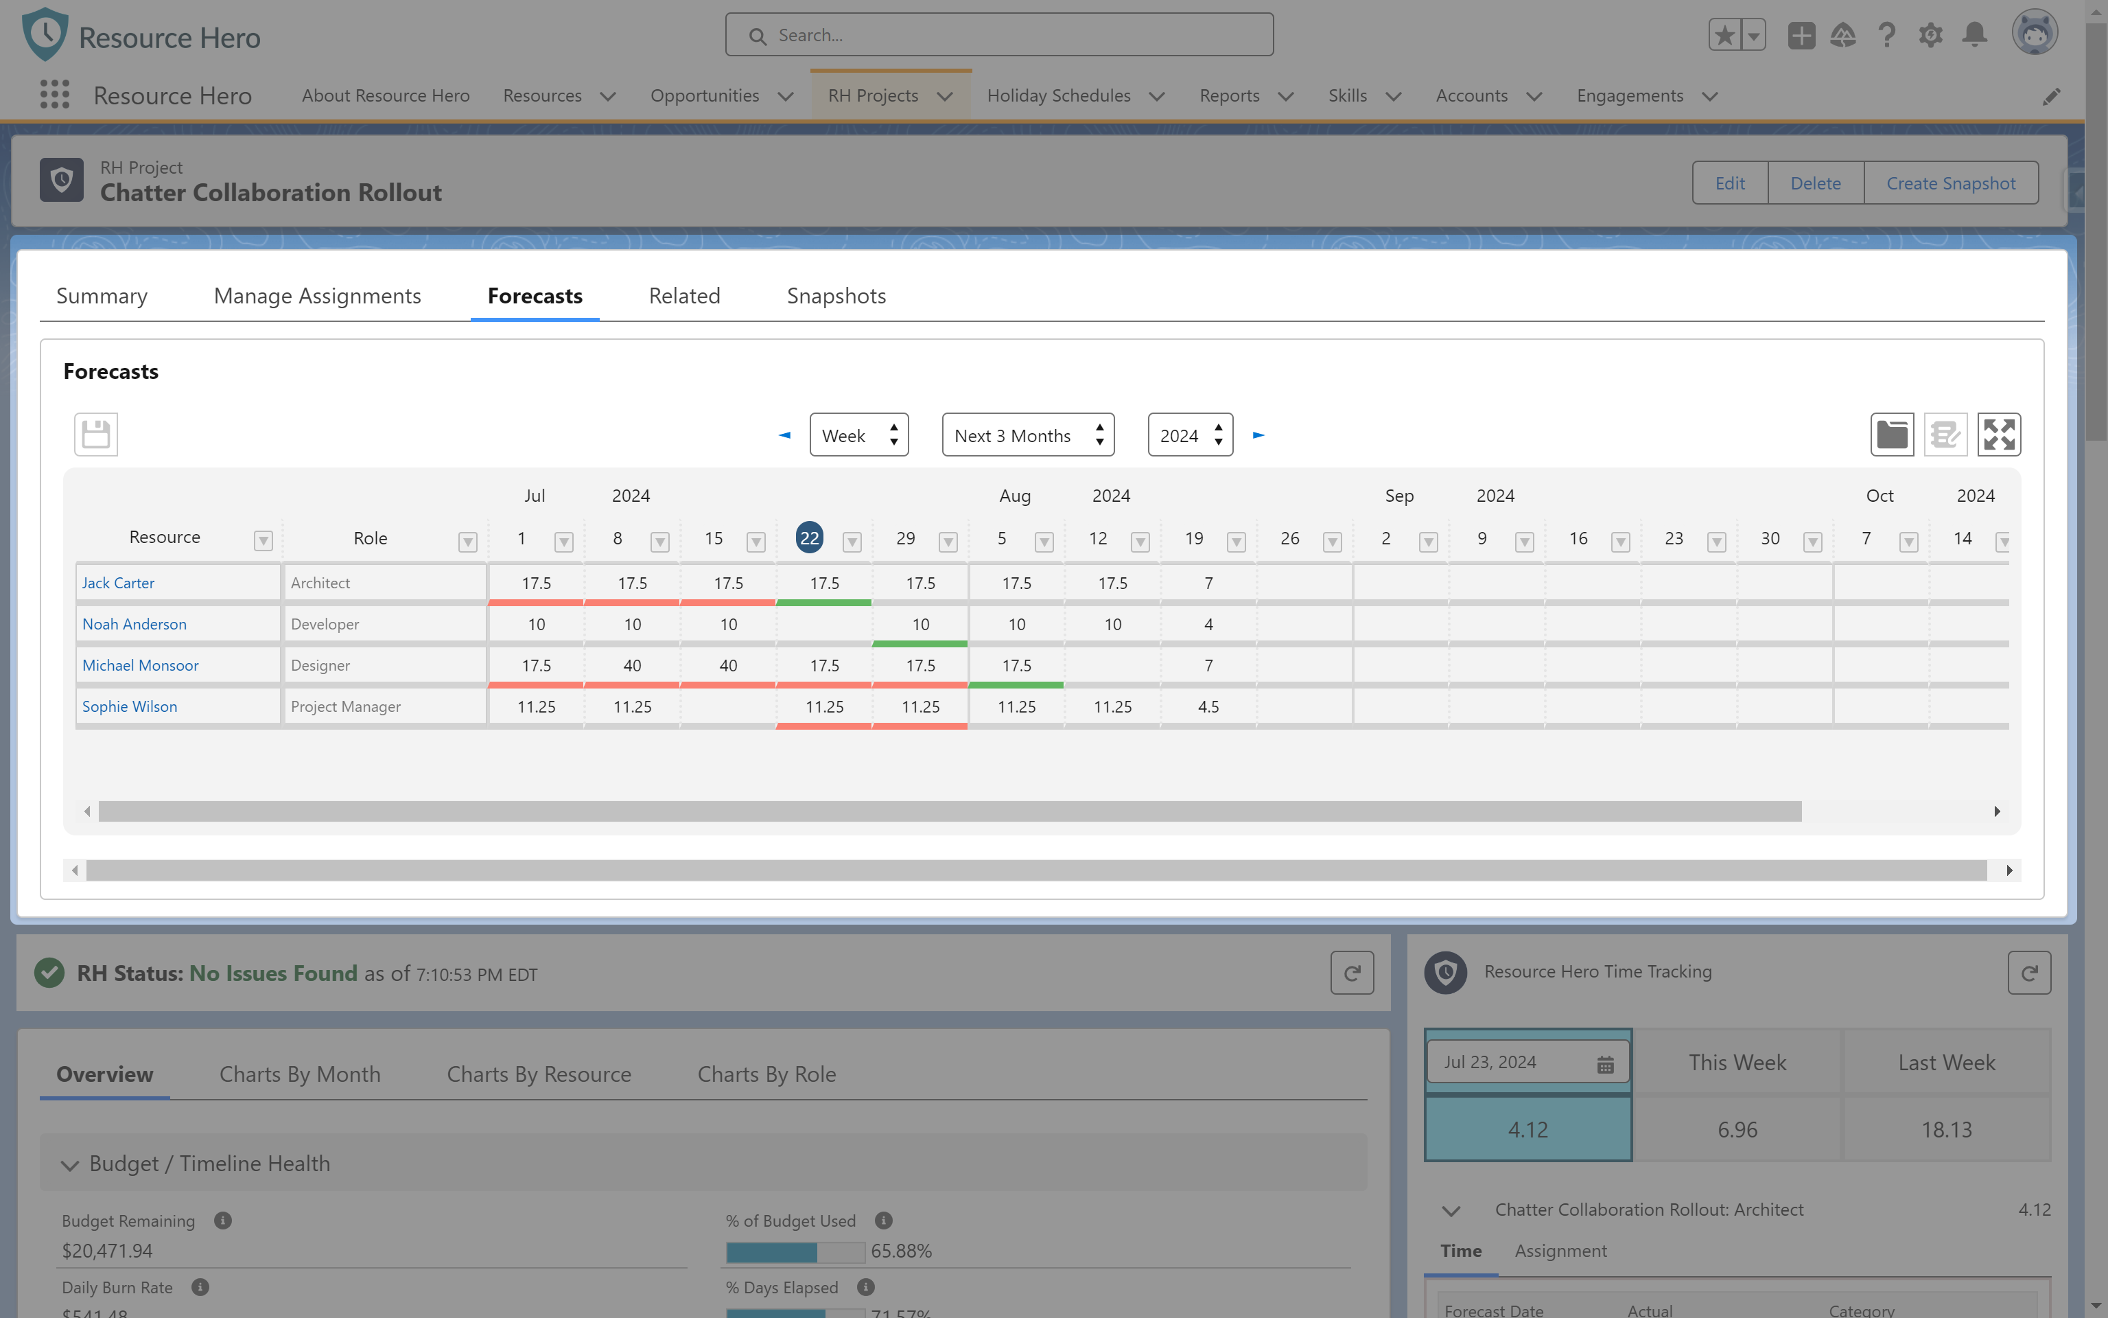Click the Jul 23, 2024 date field
2108x1318 pixels.
pos(1528,1062)
